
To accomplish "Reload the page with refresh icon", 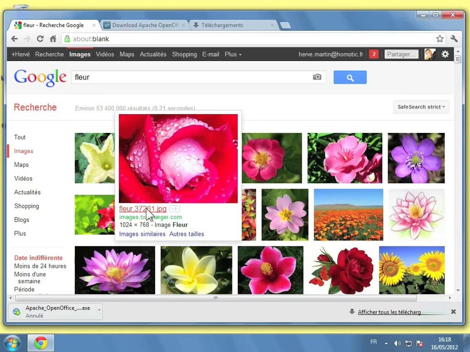I will [40, 39].
